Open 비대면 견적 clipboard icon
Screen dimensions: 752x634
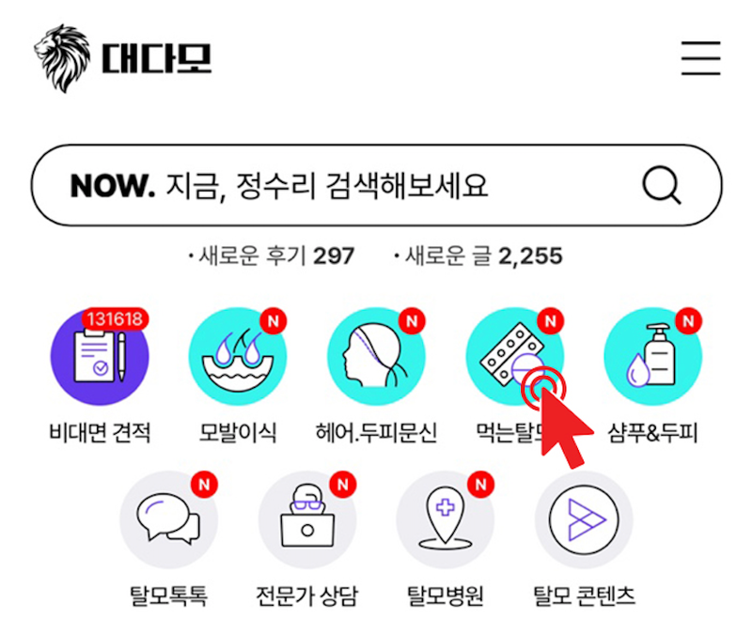(x=100, y=357)
